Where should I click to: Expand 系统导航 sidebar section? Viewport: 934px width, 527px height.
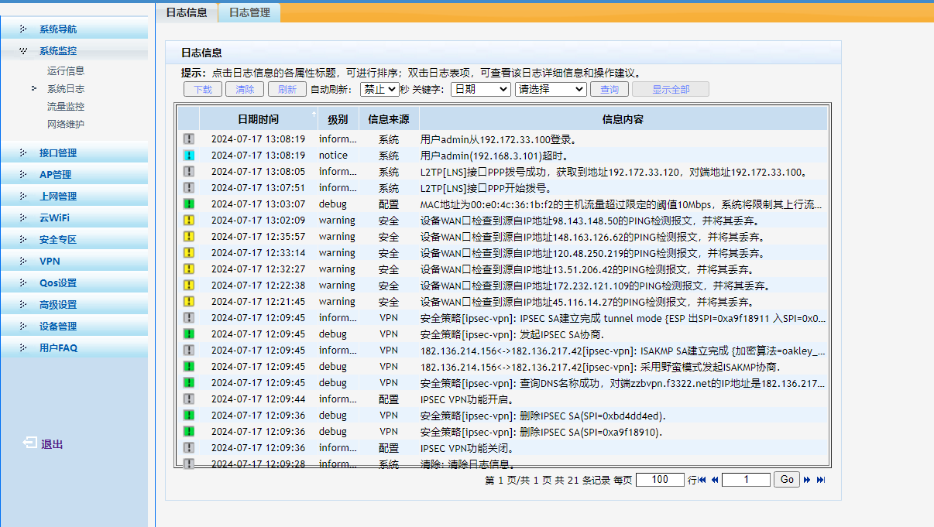(74, 29)
